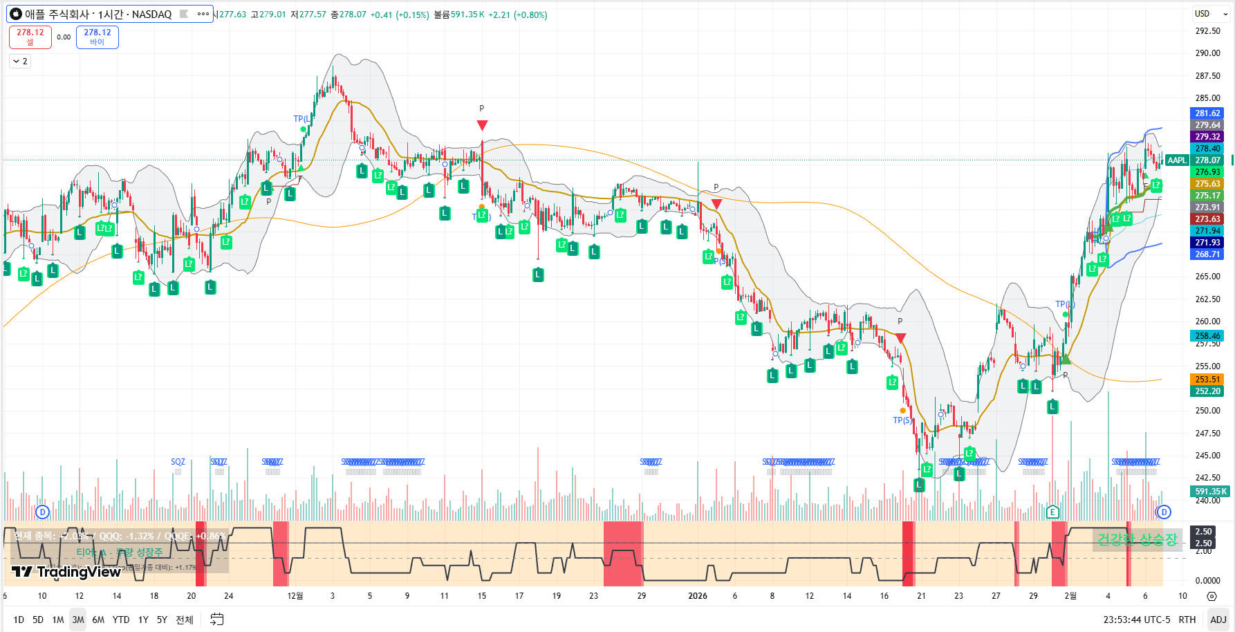
Task: Click the blue 바이 (buy) 278.12 button
Action: click(98, 37)
